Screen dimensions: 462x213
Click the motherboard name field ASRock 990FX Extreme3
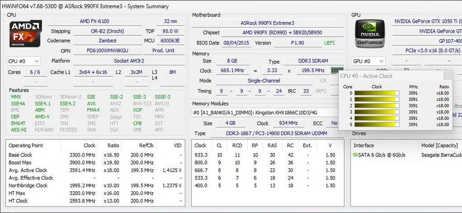pyautogui.click(x=267, y=23)
